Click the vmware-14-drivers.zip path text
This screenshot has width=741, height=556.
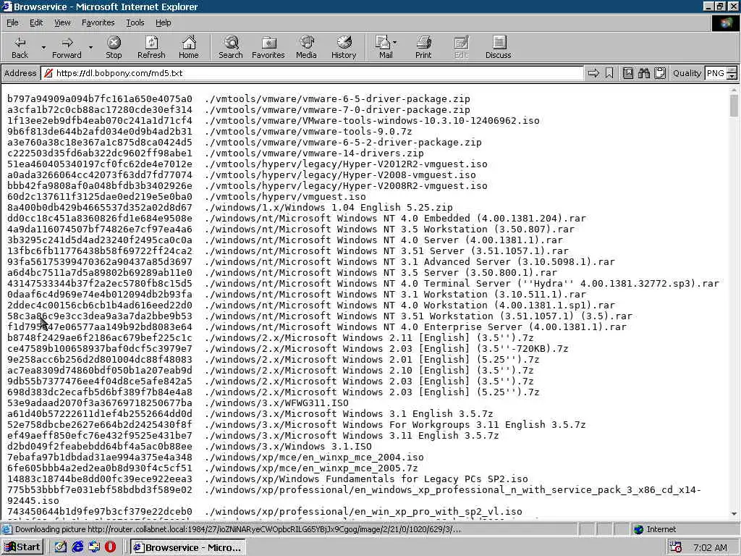coord(314,153)
